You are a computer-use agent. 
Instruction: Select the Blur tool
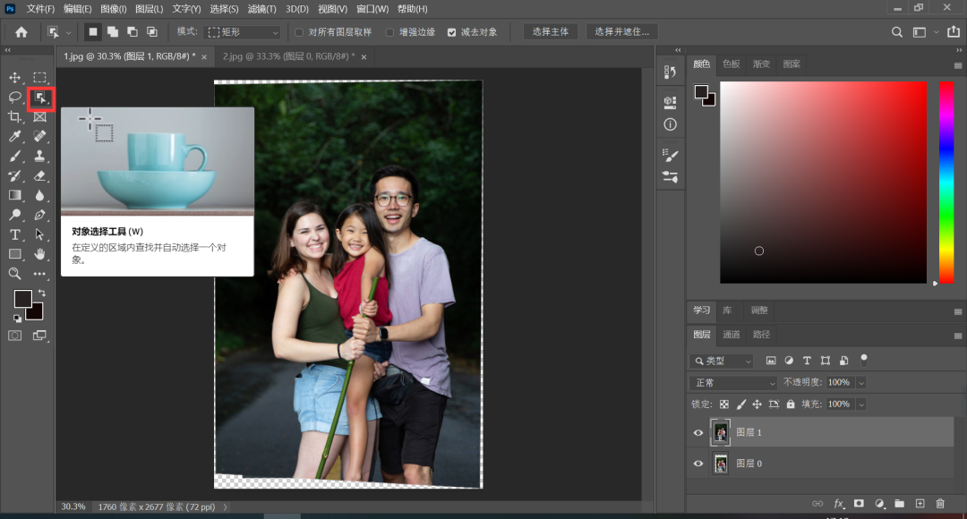click(x=39, y=195)
